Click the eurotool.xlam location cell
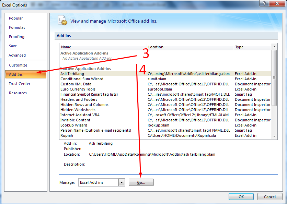 [x=160, y=89]
